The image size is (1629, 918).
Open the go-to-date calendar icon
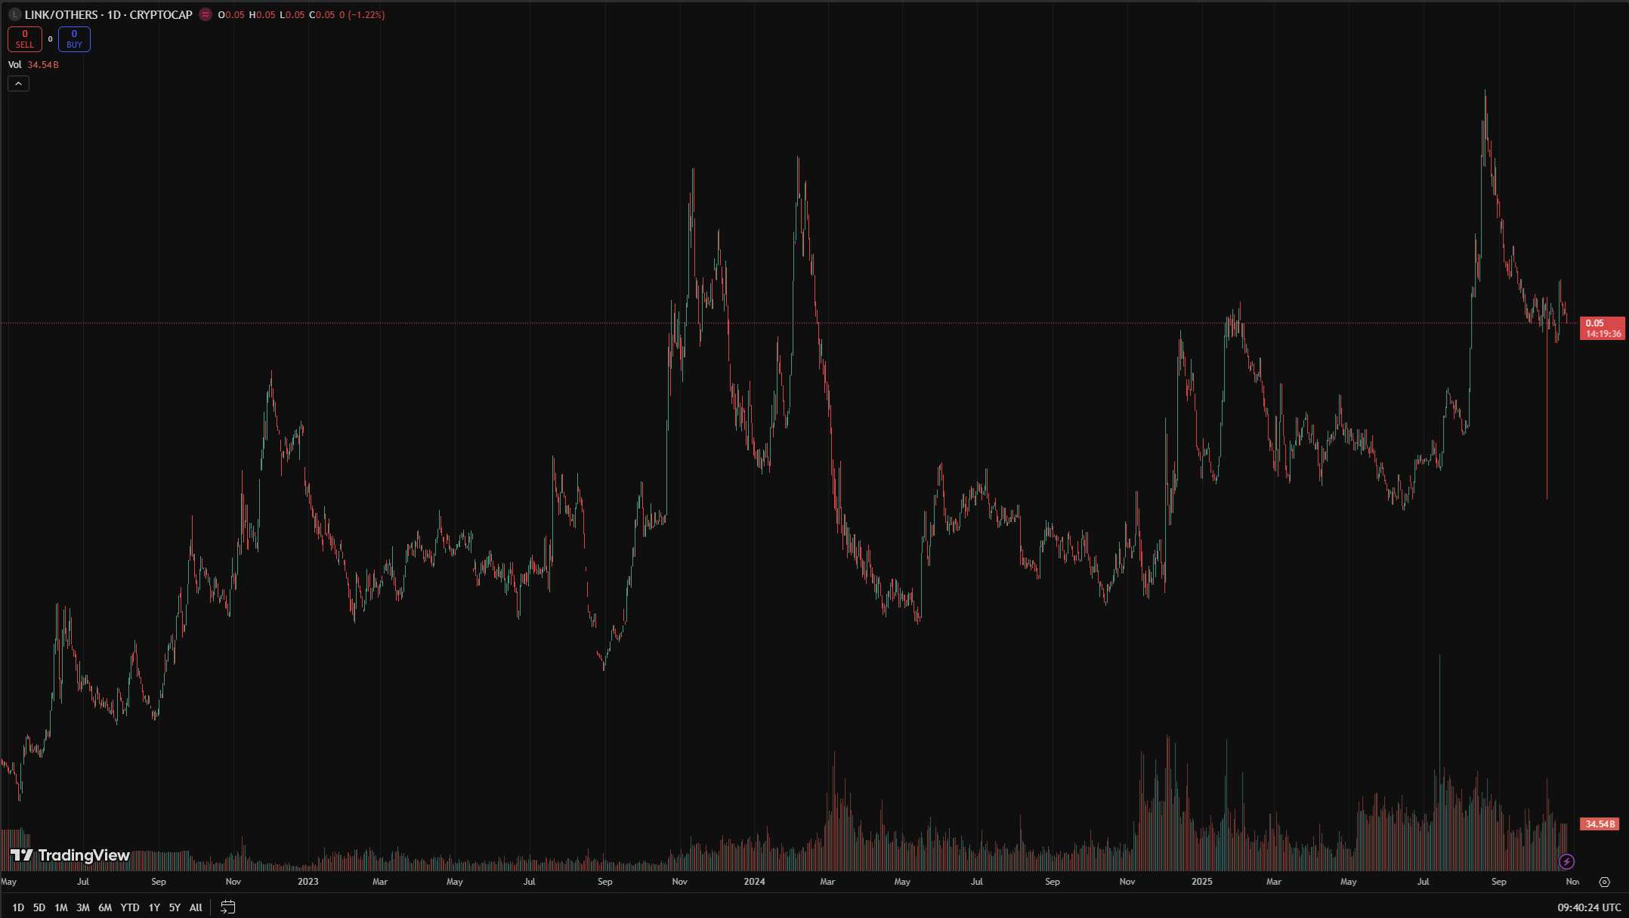point(228,907)
